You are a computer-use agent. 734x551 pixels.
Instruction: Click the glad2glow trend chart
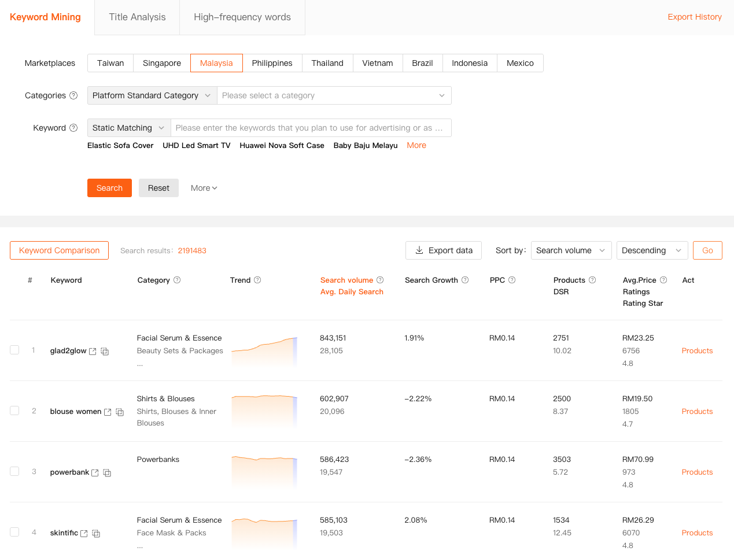click(x=264, y=350)
